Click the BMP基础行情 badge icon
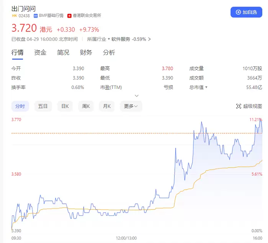268x243 pixels. pos(36,16)
